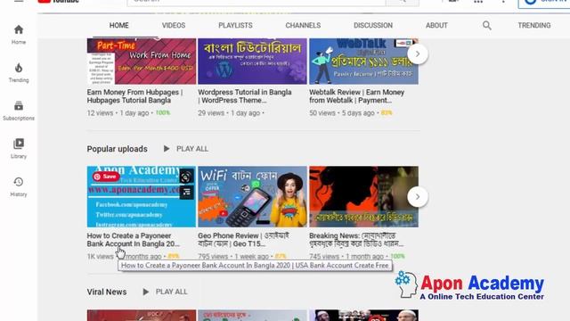Click the Part-Time Work From Home thumbnail
This screenshot has width=570, height=321.
click(x=142, y=62)
